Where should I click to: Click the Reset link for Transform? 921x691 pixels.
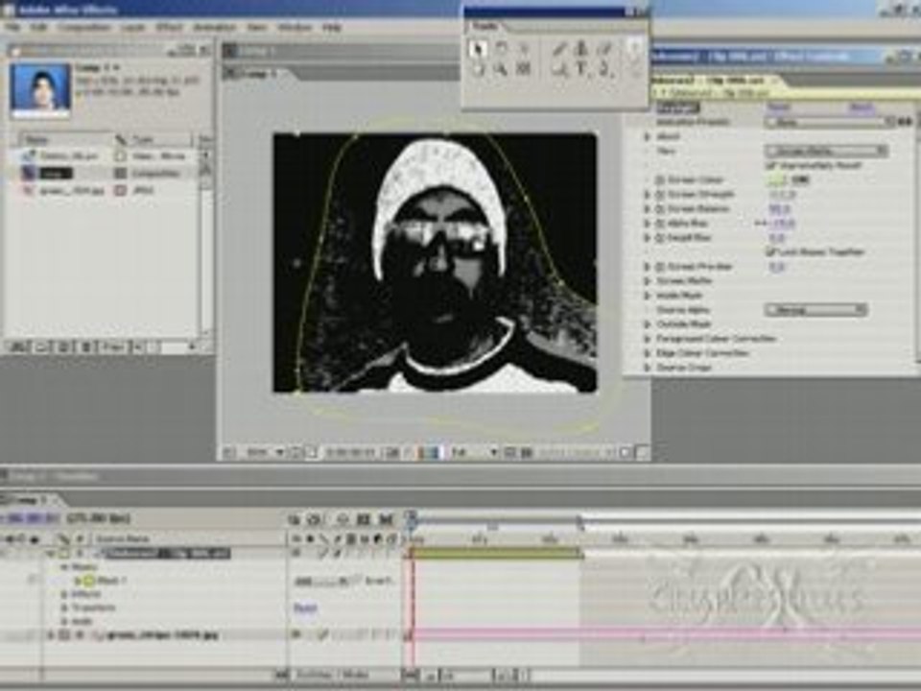coord(305,608)
